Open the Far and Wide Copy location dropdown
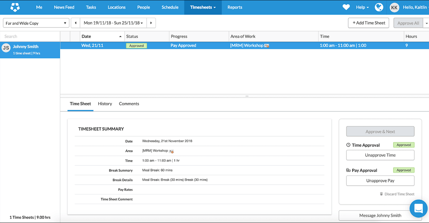This screenshot has width=429, height=223. click(x=36, y=23)
